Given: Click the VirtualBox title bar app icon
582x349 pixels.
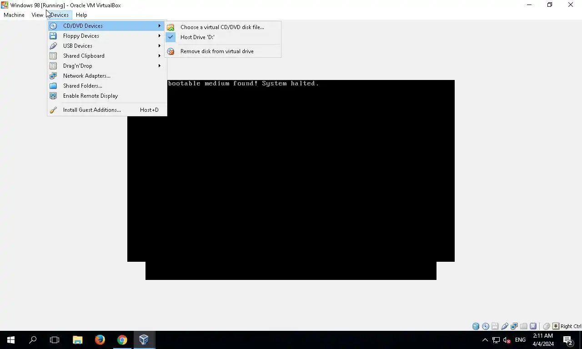Looking at the screenshot, I should click(5, 5).
